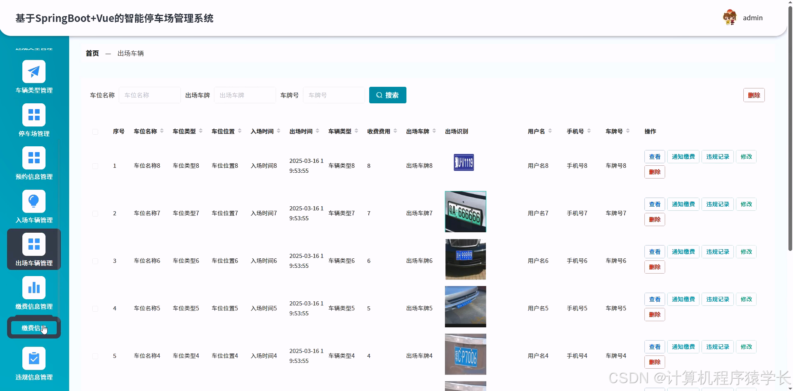Click 出场车牌8 cell

[419, 166]
